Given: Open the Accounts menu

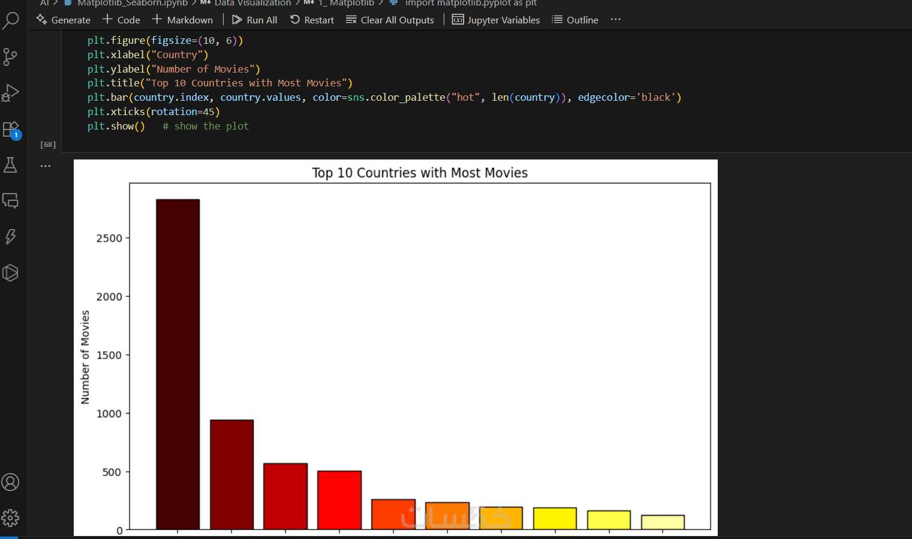Looking at the screenshot, I should coord(11,482).
